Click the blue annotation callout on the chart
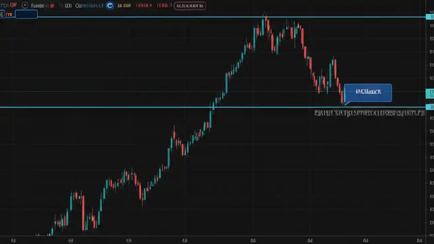This screenshot has width=434, height=244. 368,92
